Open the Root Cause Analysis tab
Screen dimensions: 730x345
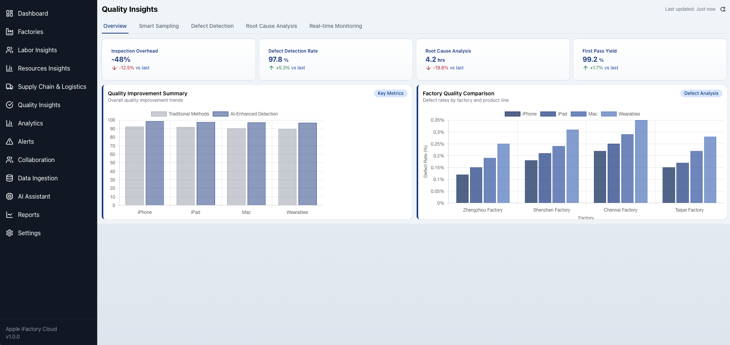[x=271, y=26]
